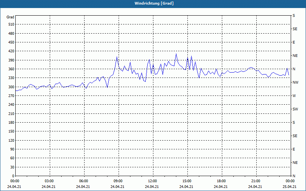Click the E compass label beside 450

(x=294, y=42)
